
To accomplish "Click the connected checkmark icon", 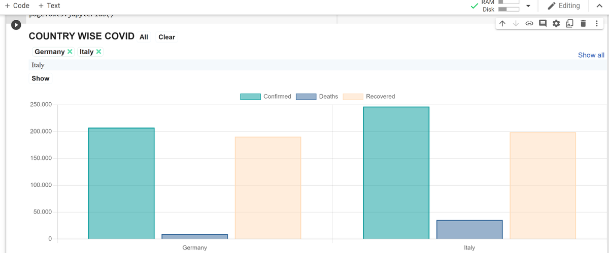I will pyautogui.click(x=475, y=6).
